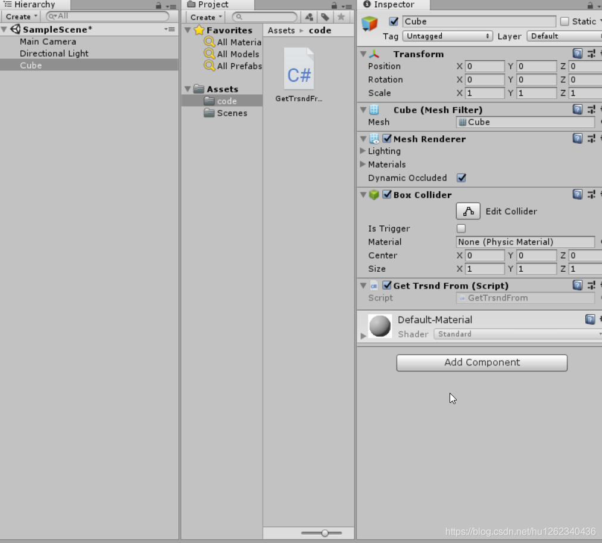Open Get Trsnd From script preset icon
Screen dimensions: 602x543
(591, 285)
